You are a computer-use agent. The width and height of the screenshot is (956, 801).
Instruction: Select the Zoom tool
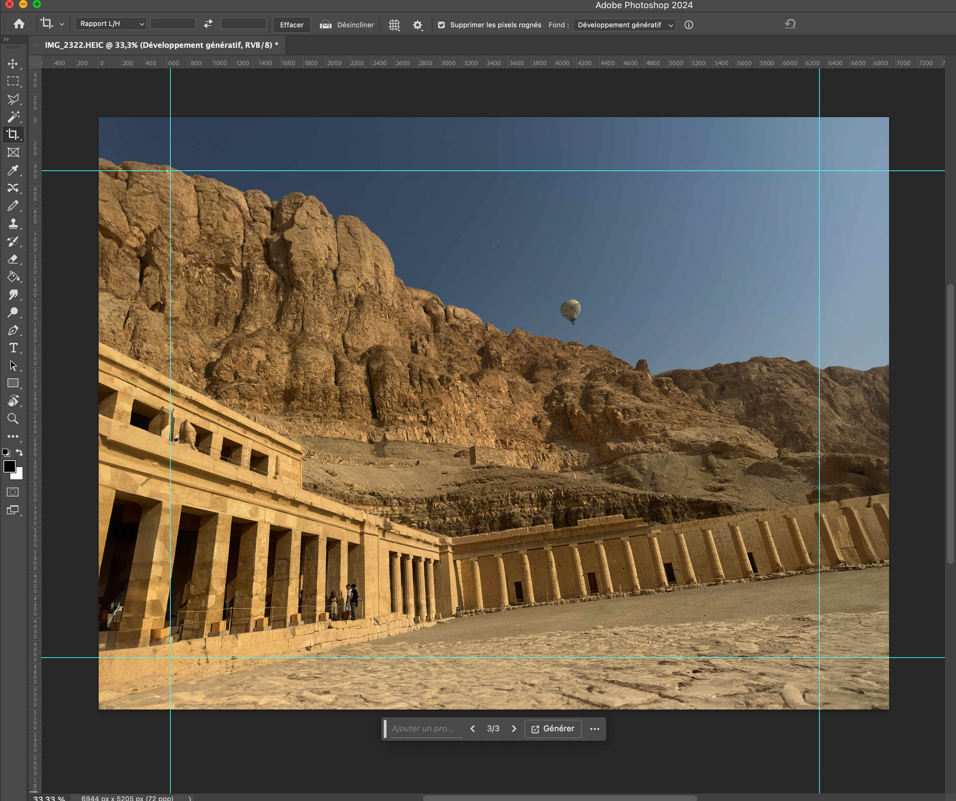13,419
